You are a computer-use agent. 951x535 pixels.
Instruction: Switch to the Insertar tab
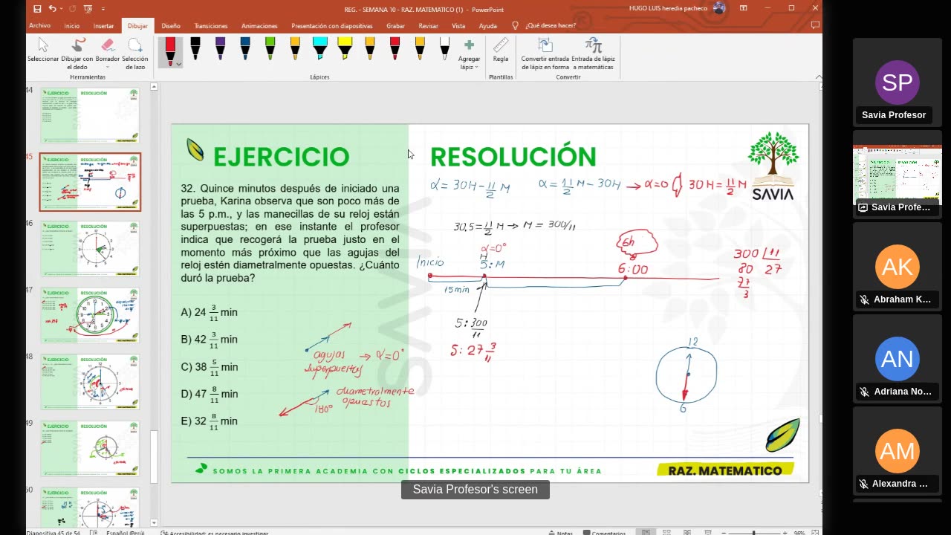pos(103,25)
